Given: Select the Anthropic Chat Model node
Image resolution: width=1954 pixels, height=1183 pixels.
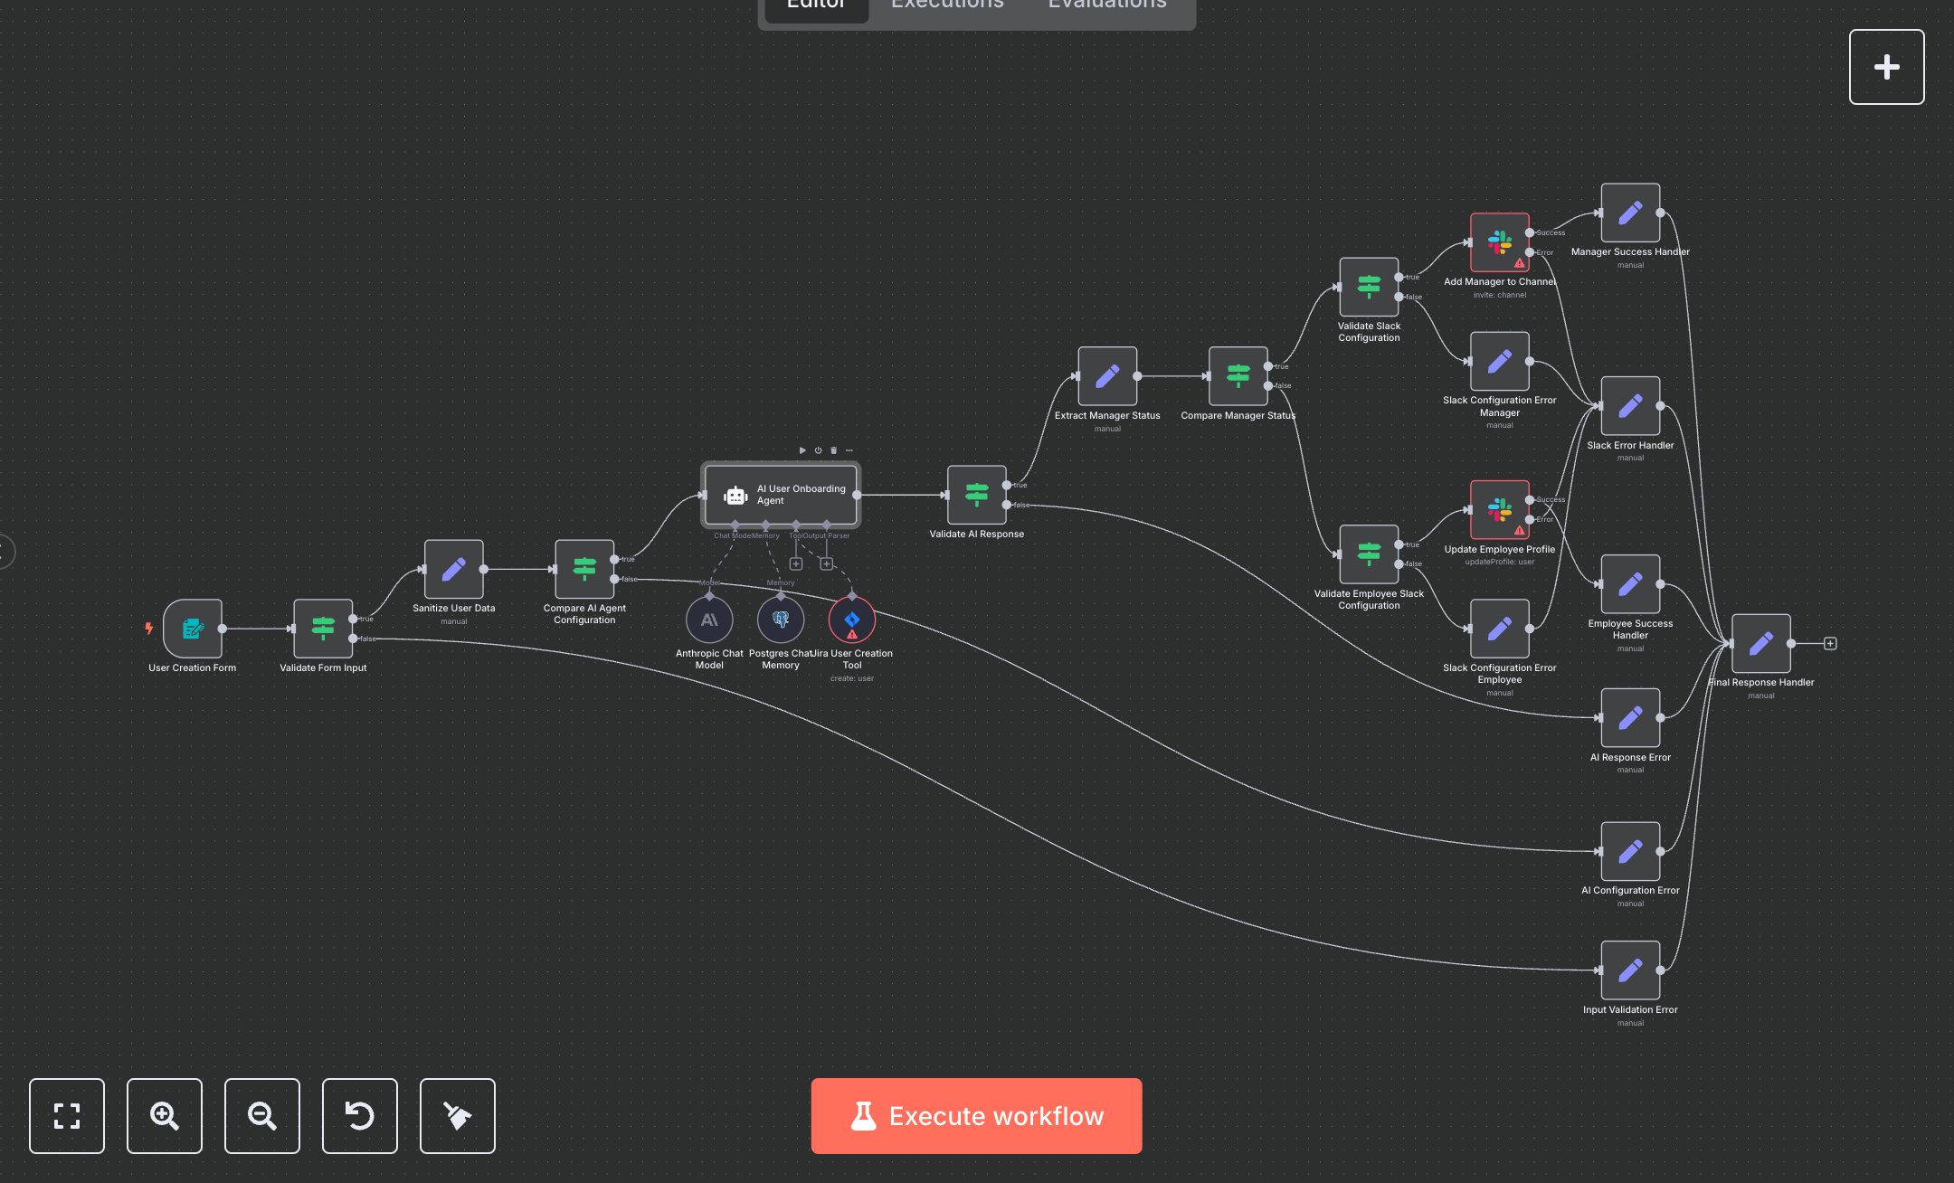Looking at the screenshot, I should tap(709, 620).
